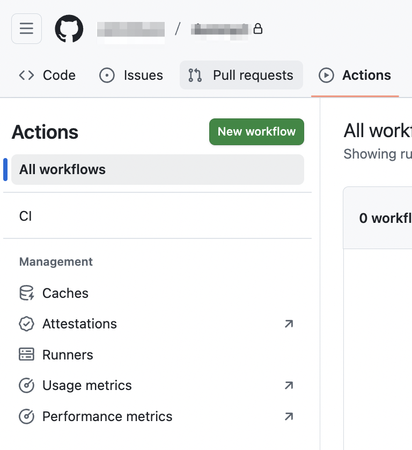Image resolution: width=412 pixels, height=450 pixels.
Task: Click the blurred repository owner name
Action: 131,29
